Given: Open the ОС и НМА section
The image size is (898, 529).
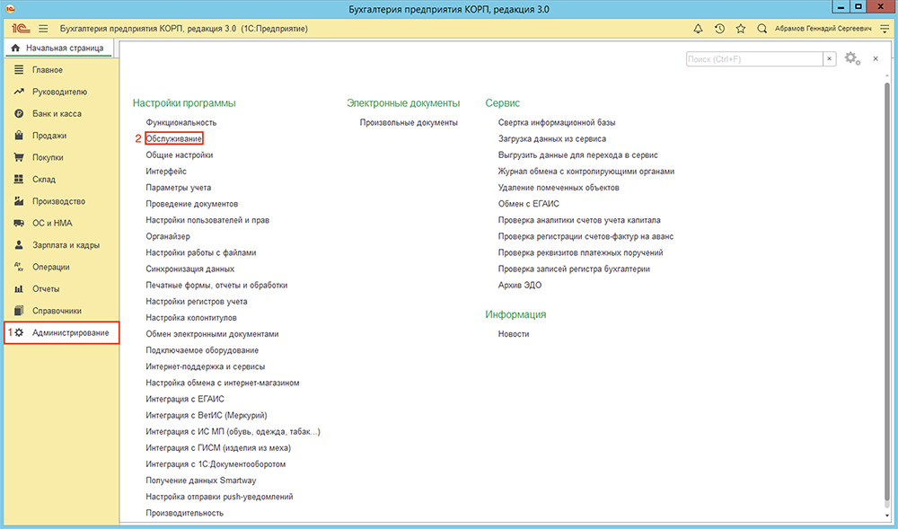Looking at the screenshot, I should pyautogui.click(x=61, y=224).
